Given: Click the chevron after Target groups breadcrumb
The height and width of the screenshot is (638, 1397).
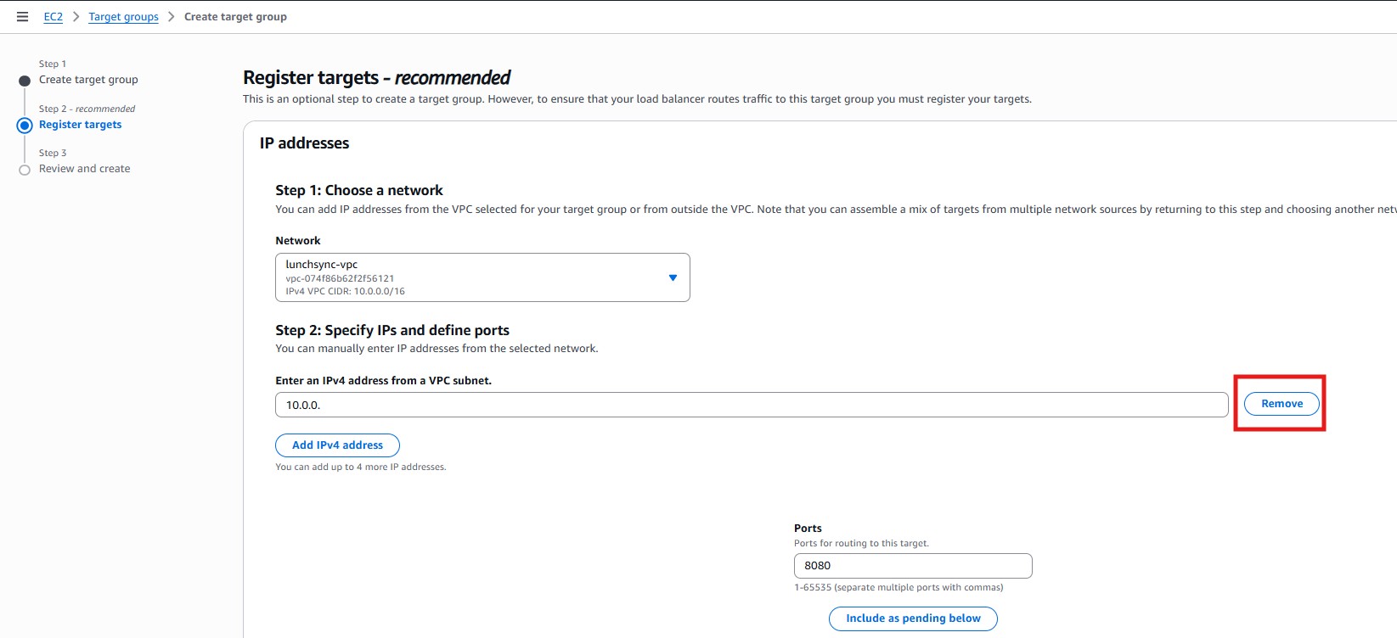Looking at the screenshot, I should tap(172, 17).
